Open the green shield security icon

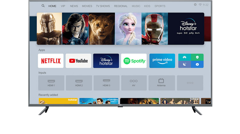tap(197, 57)
